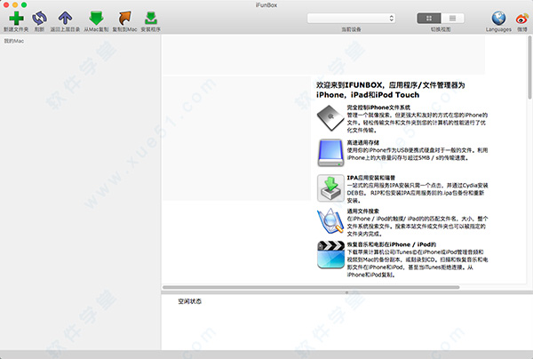Click the 恢复音乐和电影在iPhone / iPod的 heading
The image size is (533, 359).
coord(392,244)
